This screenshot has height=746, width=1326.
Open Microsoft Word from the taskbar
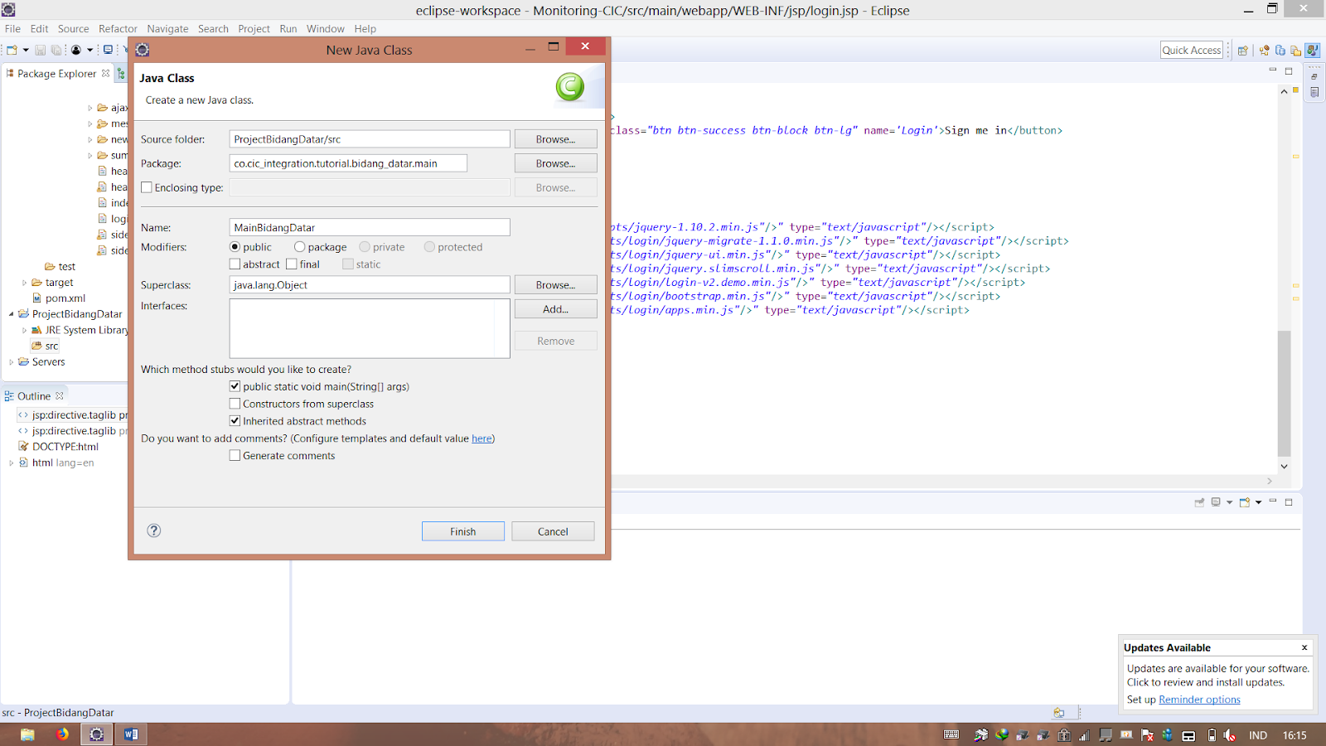tap(130, 734)
